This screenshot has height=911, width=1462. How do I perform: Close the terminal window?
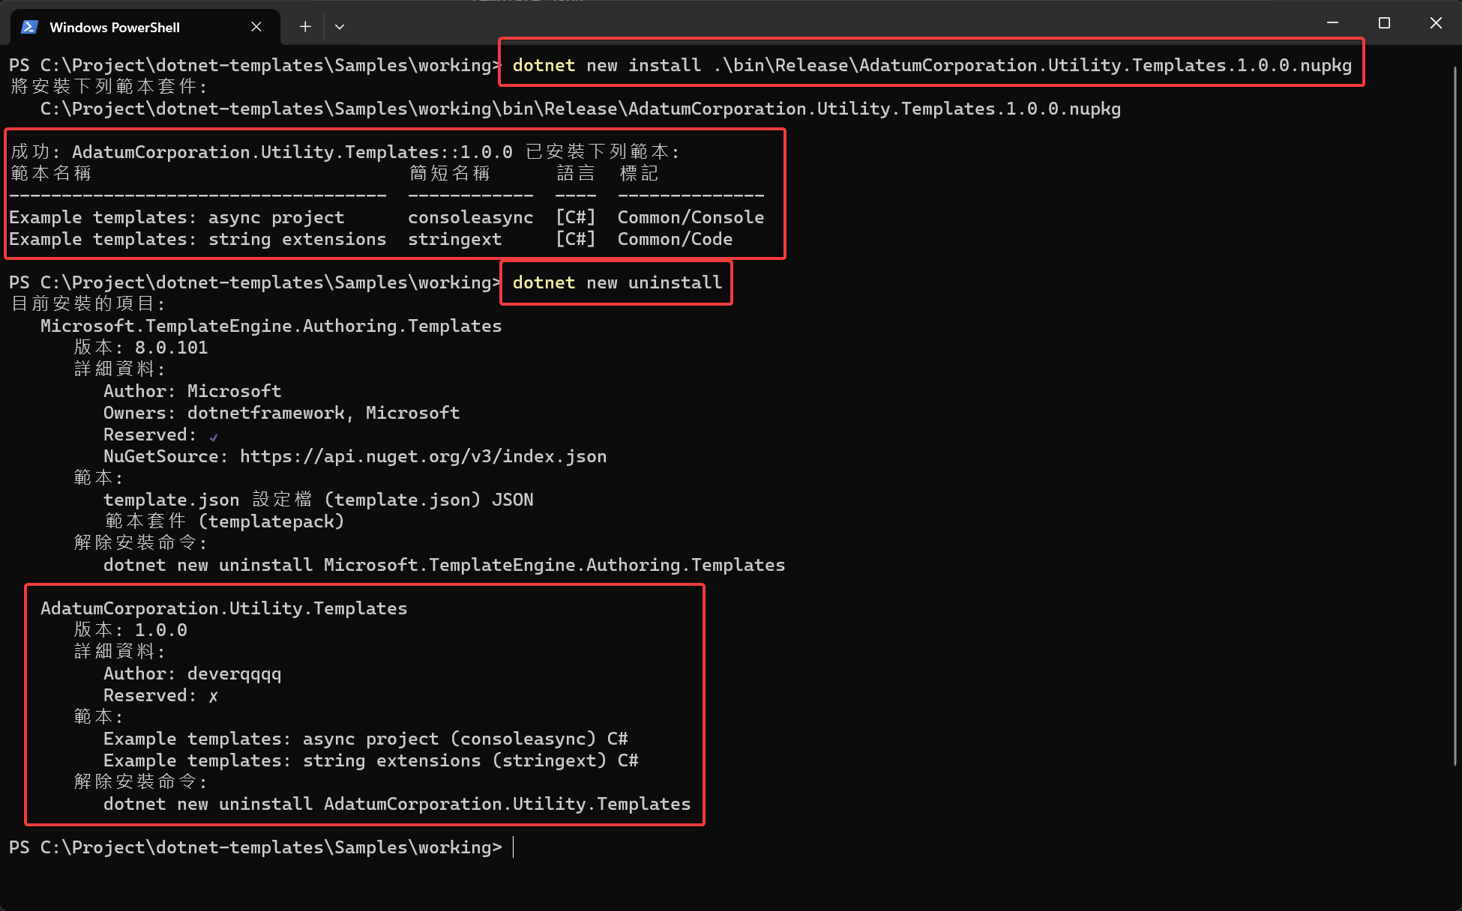tap(1436, 23)
